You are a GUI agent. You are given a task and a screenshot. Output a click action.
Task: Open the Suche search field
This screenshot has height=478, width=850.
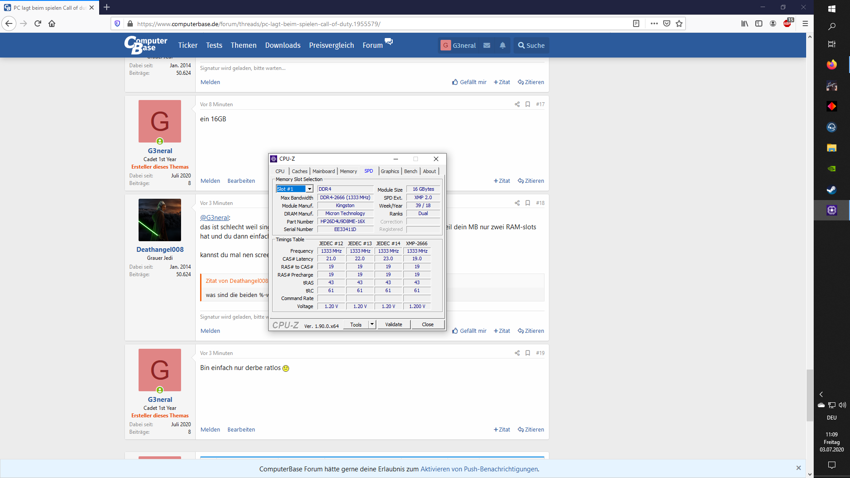531,45
